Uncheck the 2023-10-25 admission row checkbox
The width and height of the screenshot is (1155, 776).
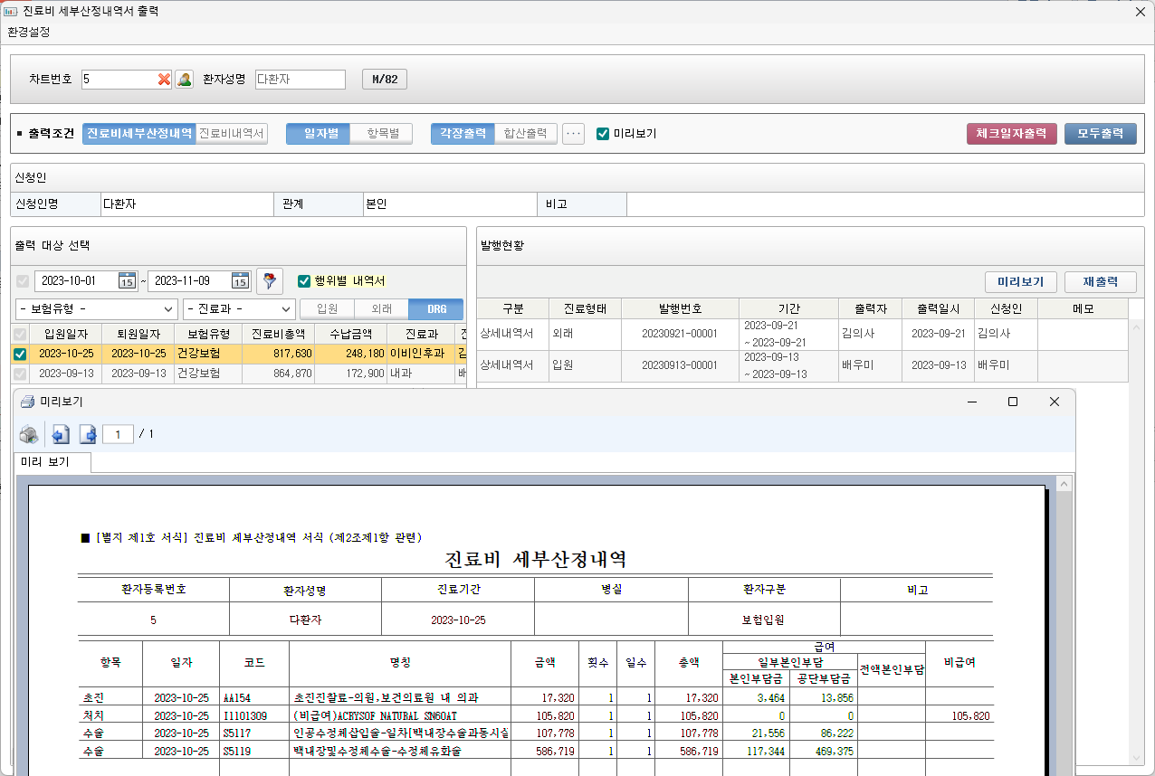pyautogui.click(x=20, y=354)
